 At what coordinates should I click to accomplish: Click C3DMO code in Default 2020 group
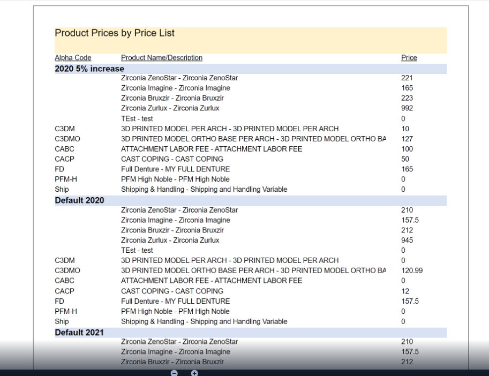[x=67, y=270]
